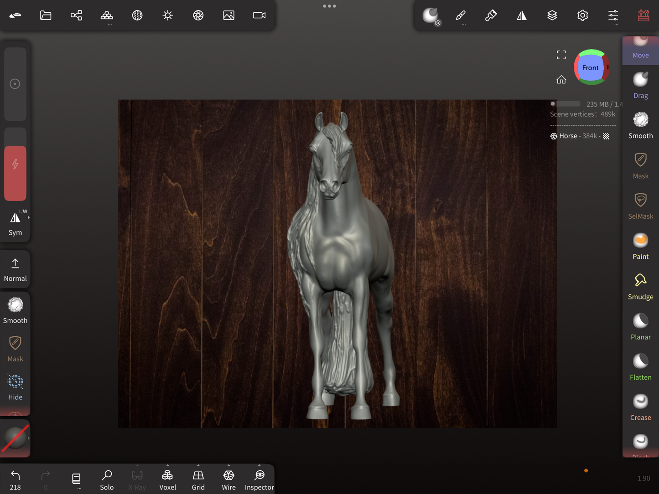659x494 pixels.
Task: Open the Background image menu
Action: pyautogui.click(x=228, y=15)
